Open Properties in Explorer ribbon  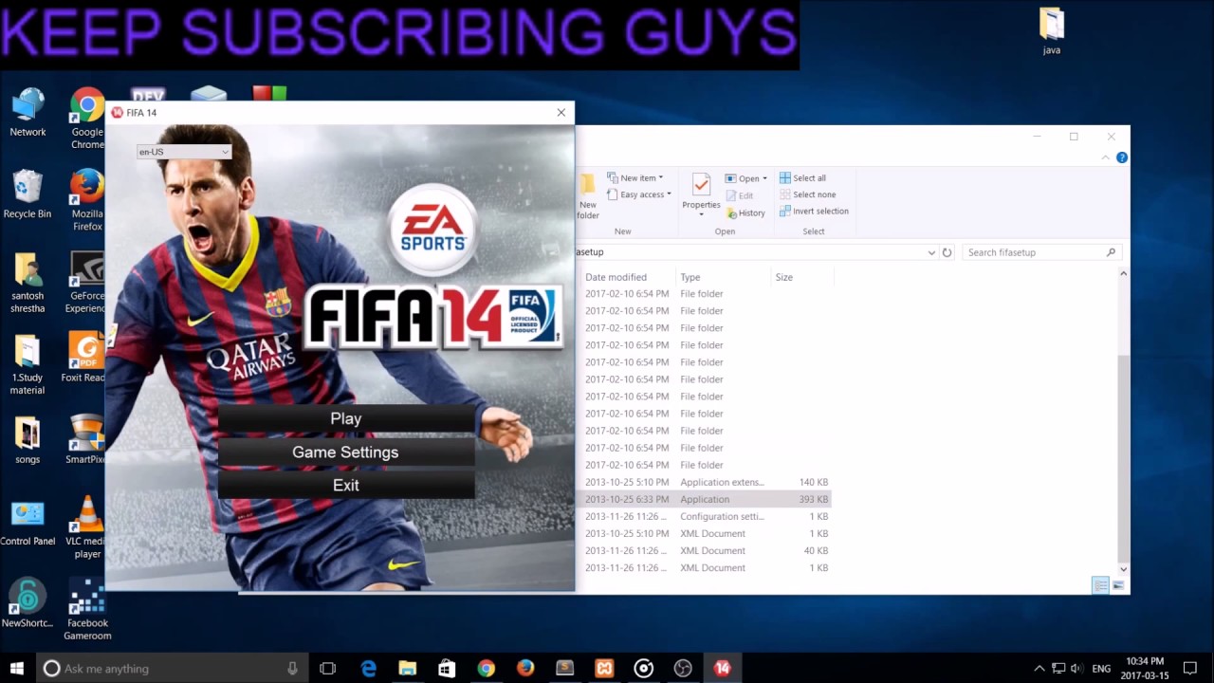(701, 194)
